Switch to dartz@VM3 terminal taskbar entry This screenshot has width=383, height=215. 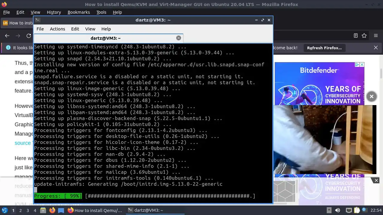tap(155, 211)
